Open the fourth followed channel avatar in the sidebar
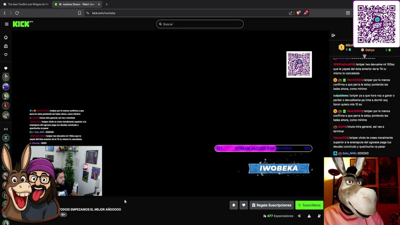400x225 pixels. 6,106
